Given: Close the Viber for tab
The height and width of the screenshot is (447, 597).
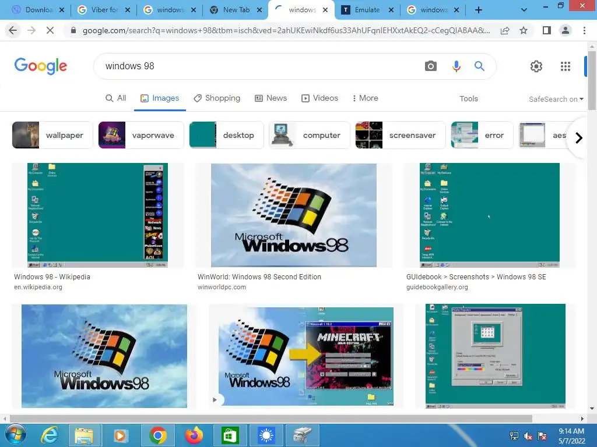Looking at the screenshot, I should click(128, 10).
